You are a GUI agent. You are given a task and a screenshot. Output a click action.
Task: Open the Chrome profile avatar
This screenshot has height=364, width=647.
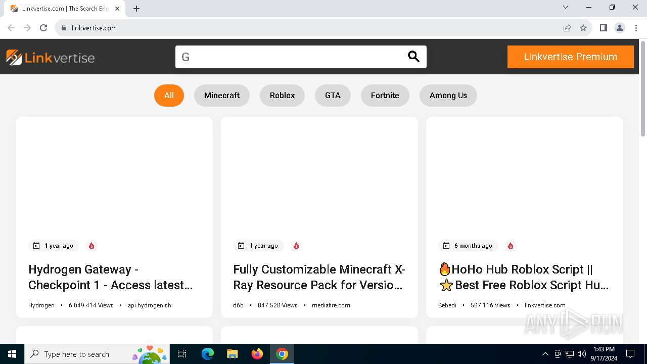[x=620, y=28]
